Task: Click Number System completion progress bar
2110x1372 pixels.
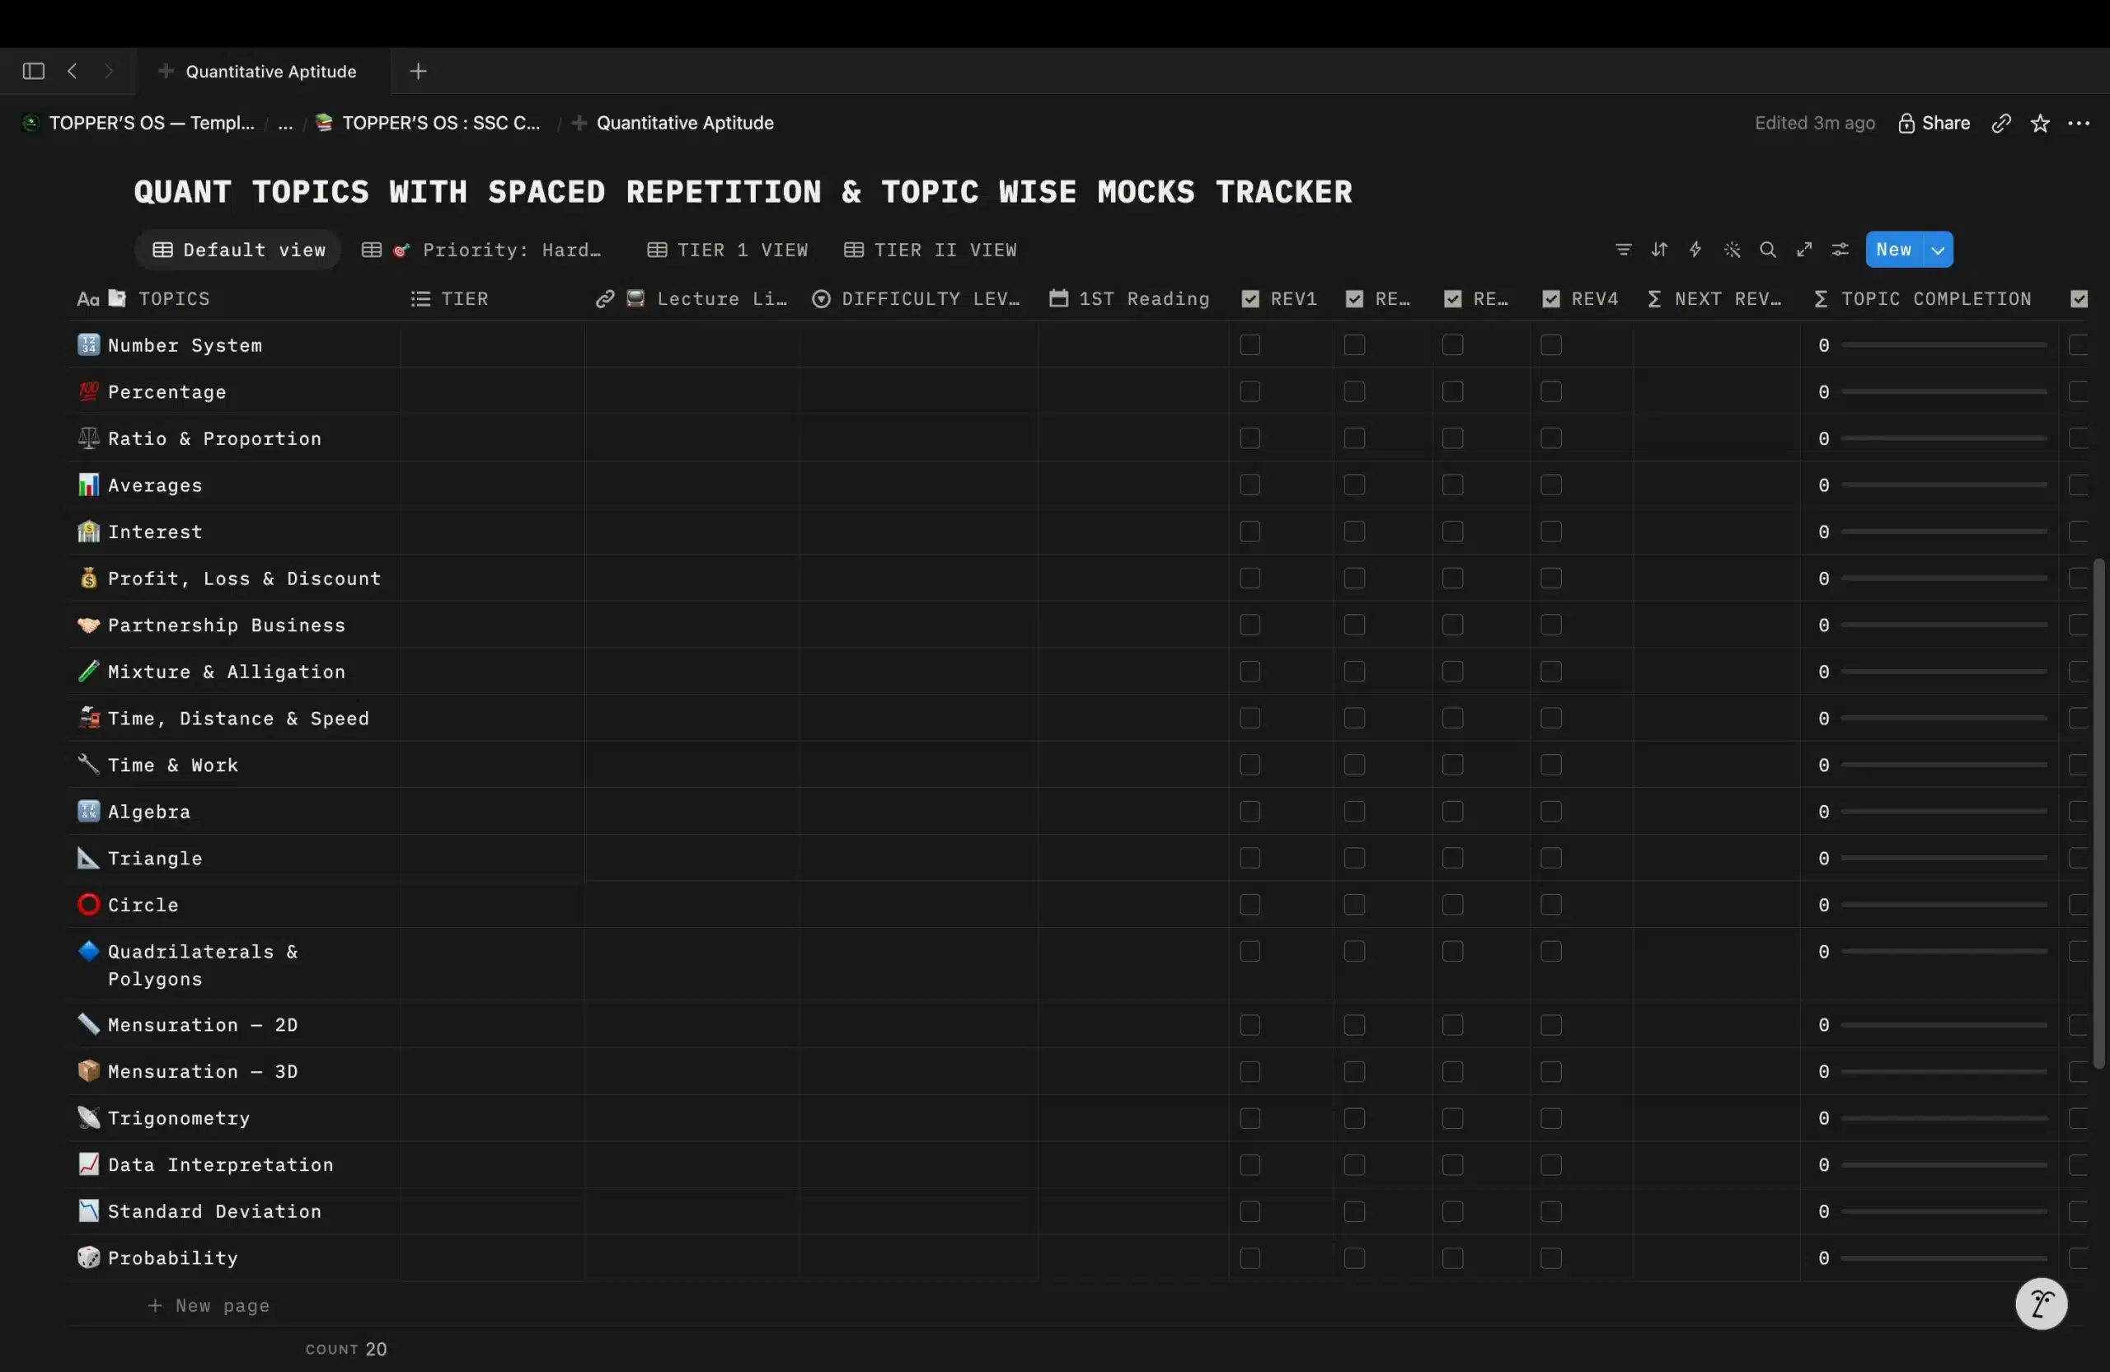Action: click(1944, 344)
